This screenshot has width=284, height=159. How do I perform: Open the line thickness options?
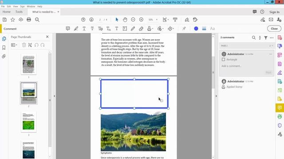pos(204,29)
